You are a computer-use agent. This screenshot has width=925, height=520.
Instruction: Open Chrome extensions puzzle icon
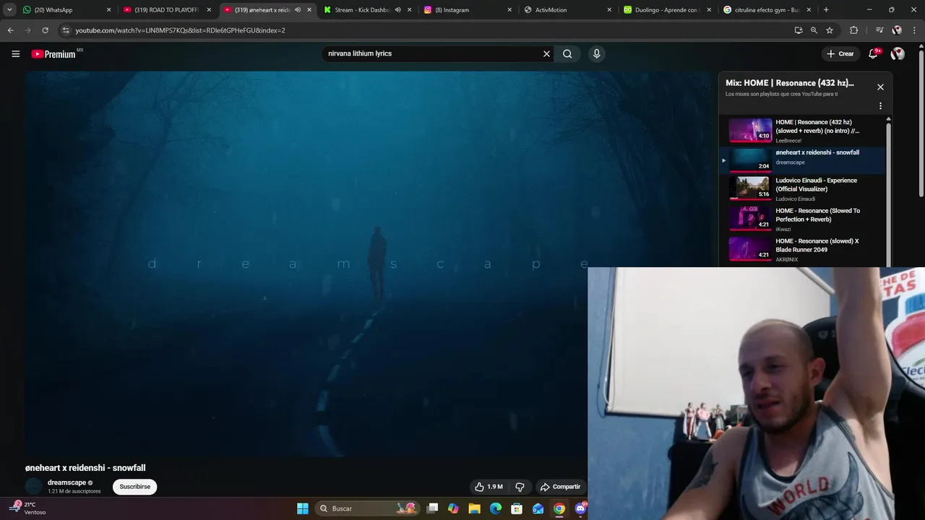[853, 30]
